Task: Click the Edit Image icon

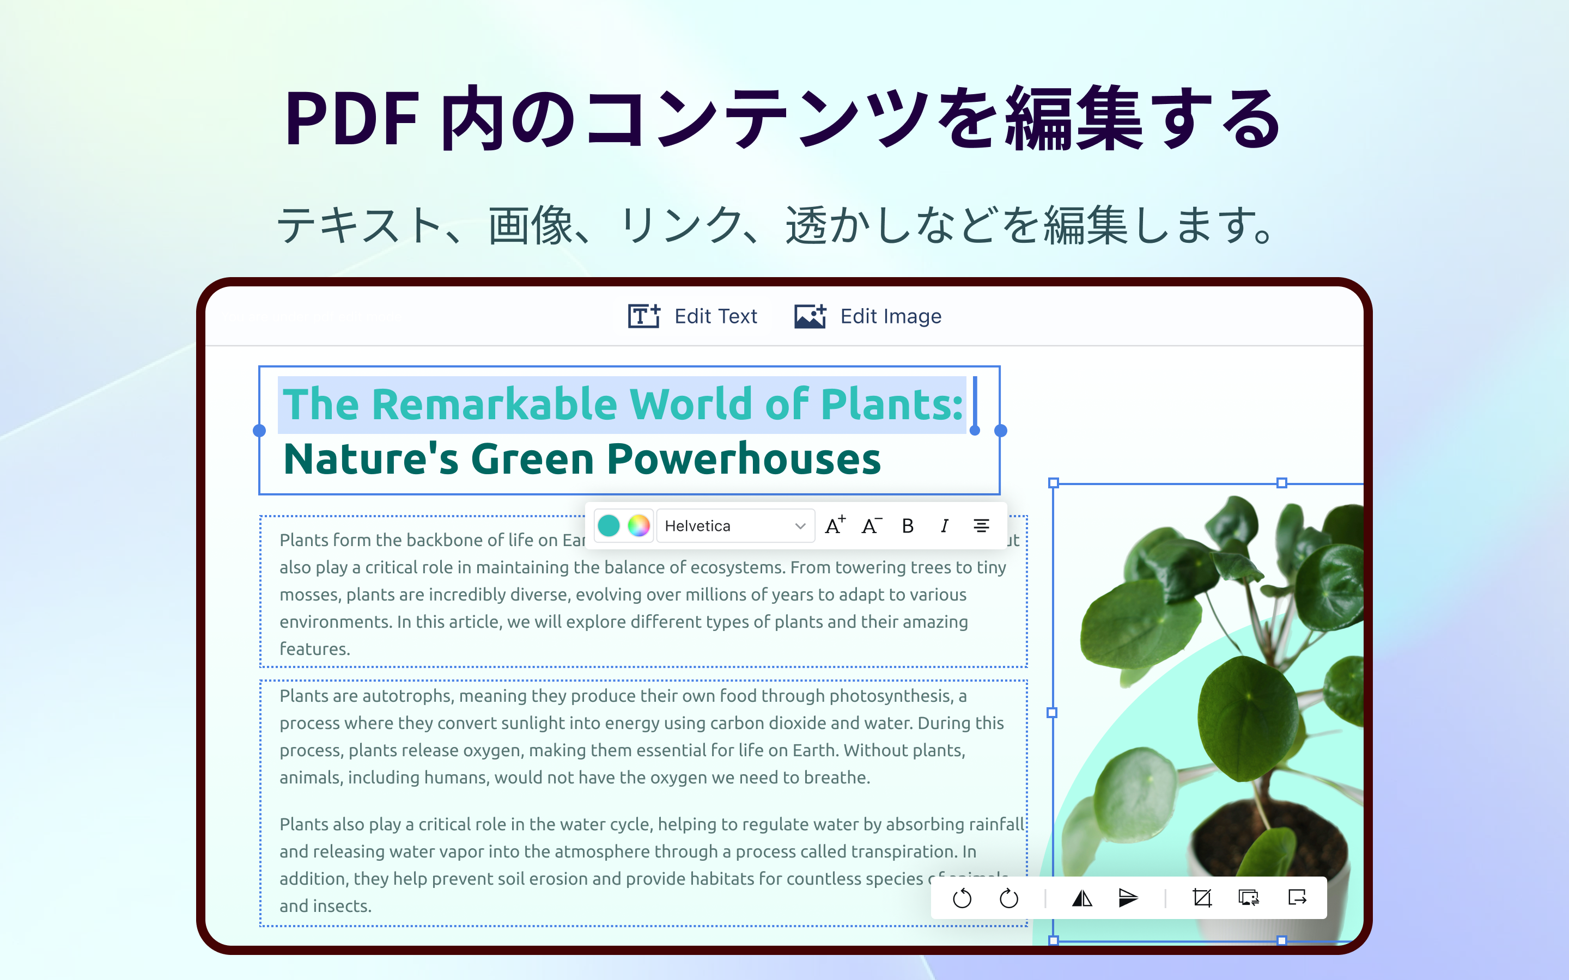Action: (x=811, y=316)
